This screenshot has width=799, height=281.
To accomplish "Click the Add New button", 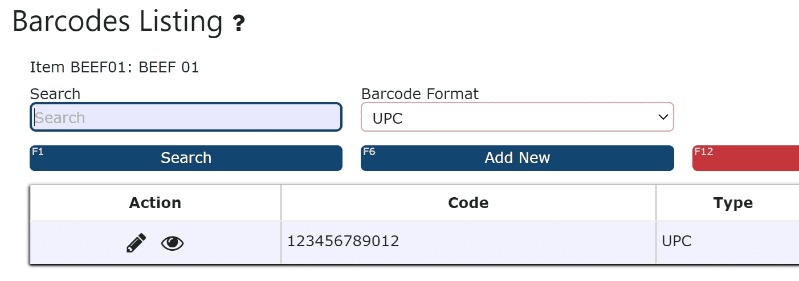I will coord(517,158).
